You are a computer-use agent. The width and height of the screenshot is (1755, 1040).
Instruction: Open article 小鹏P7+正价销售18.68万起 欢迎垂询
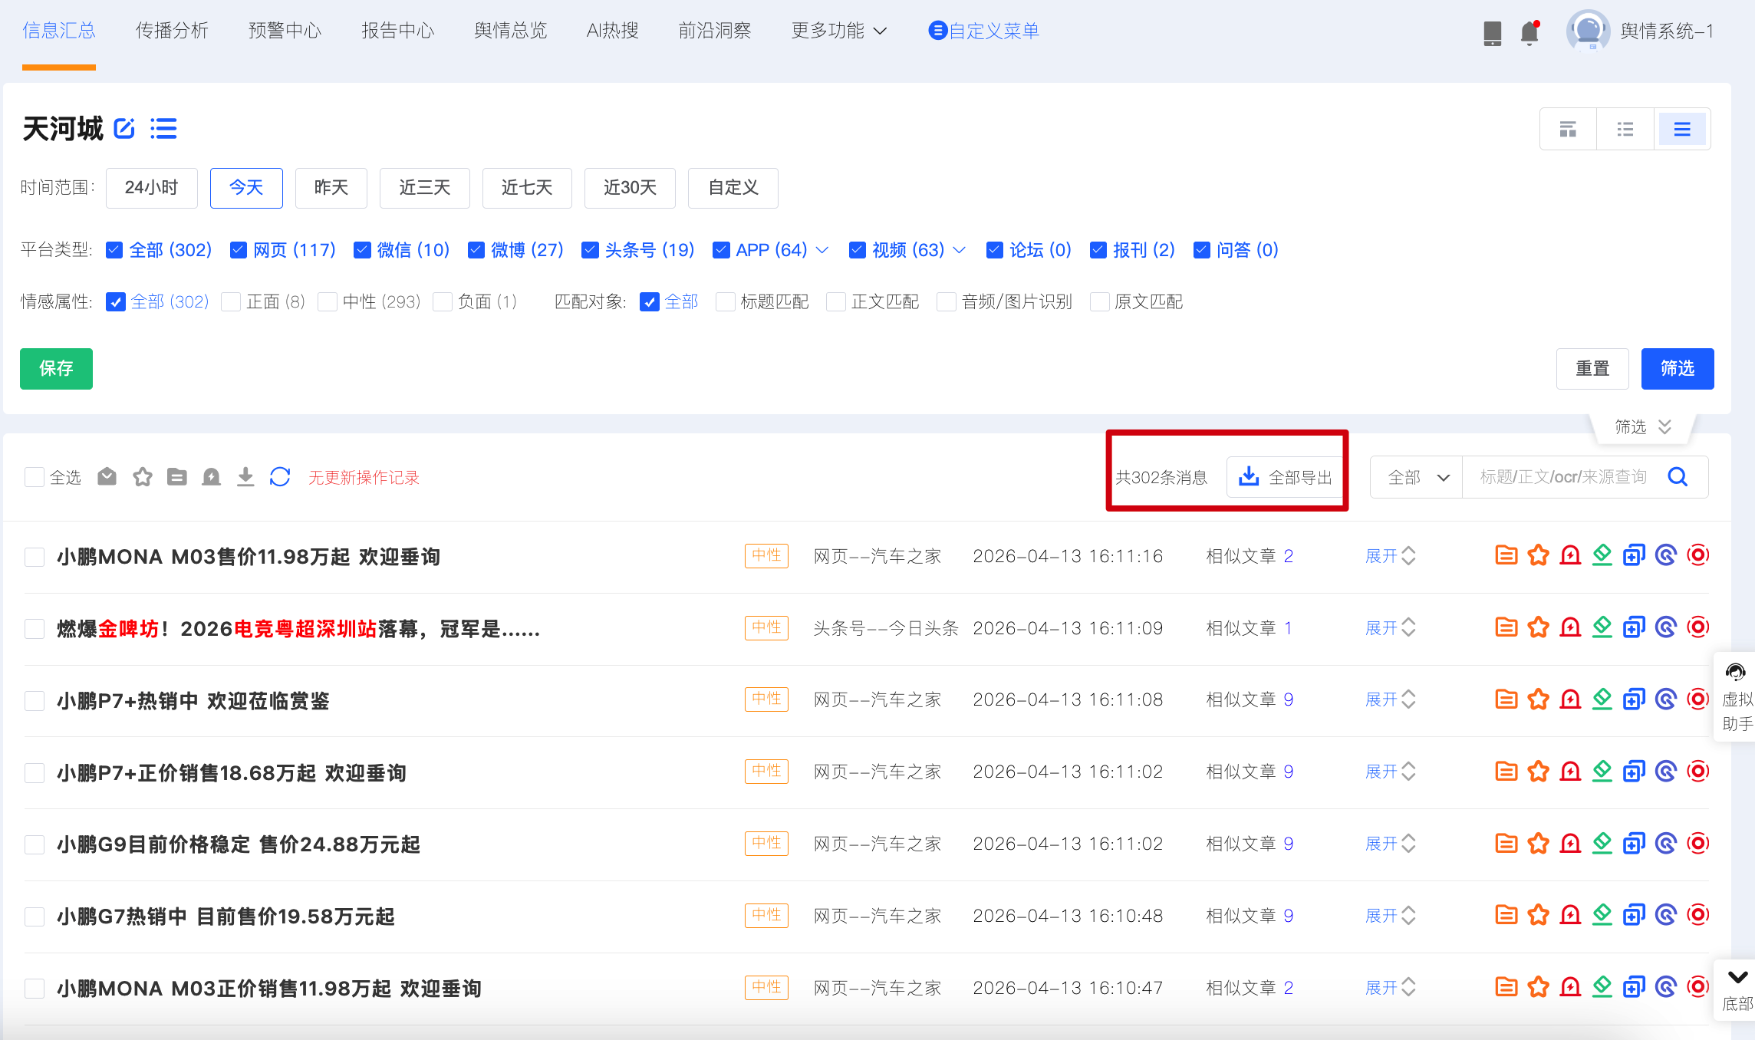click(x=232, y=772)
